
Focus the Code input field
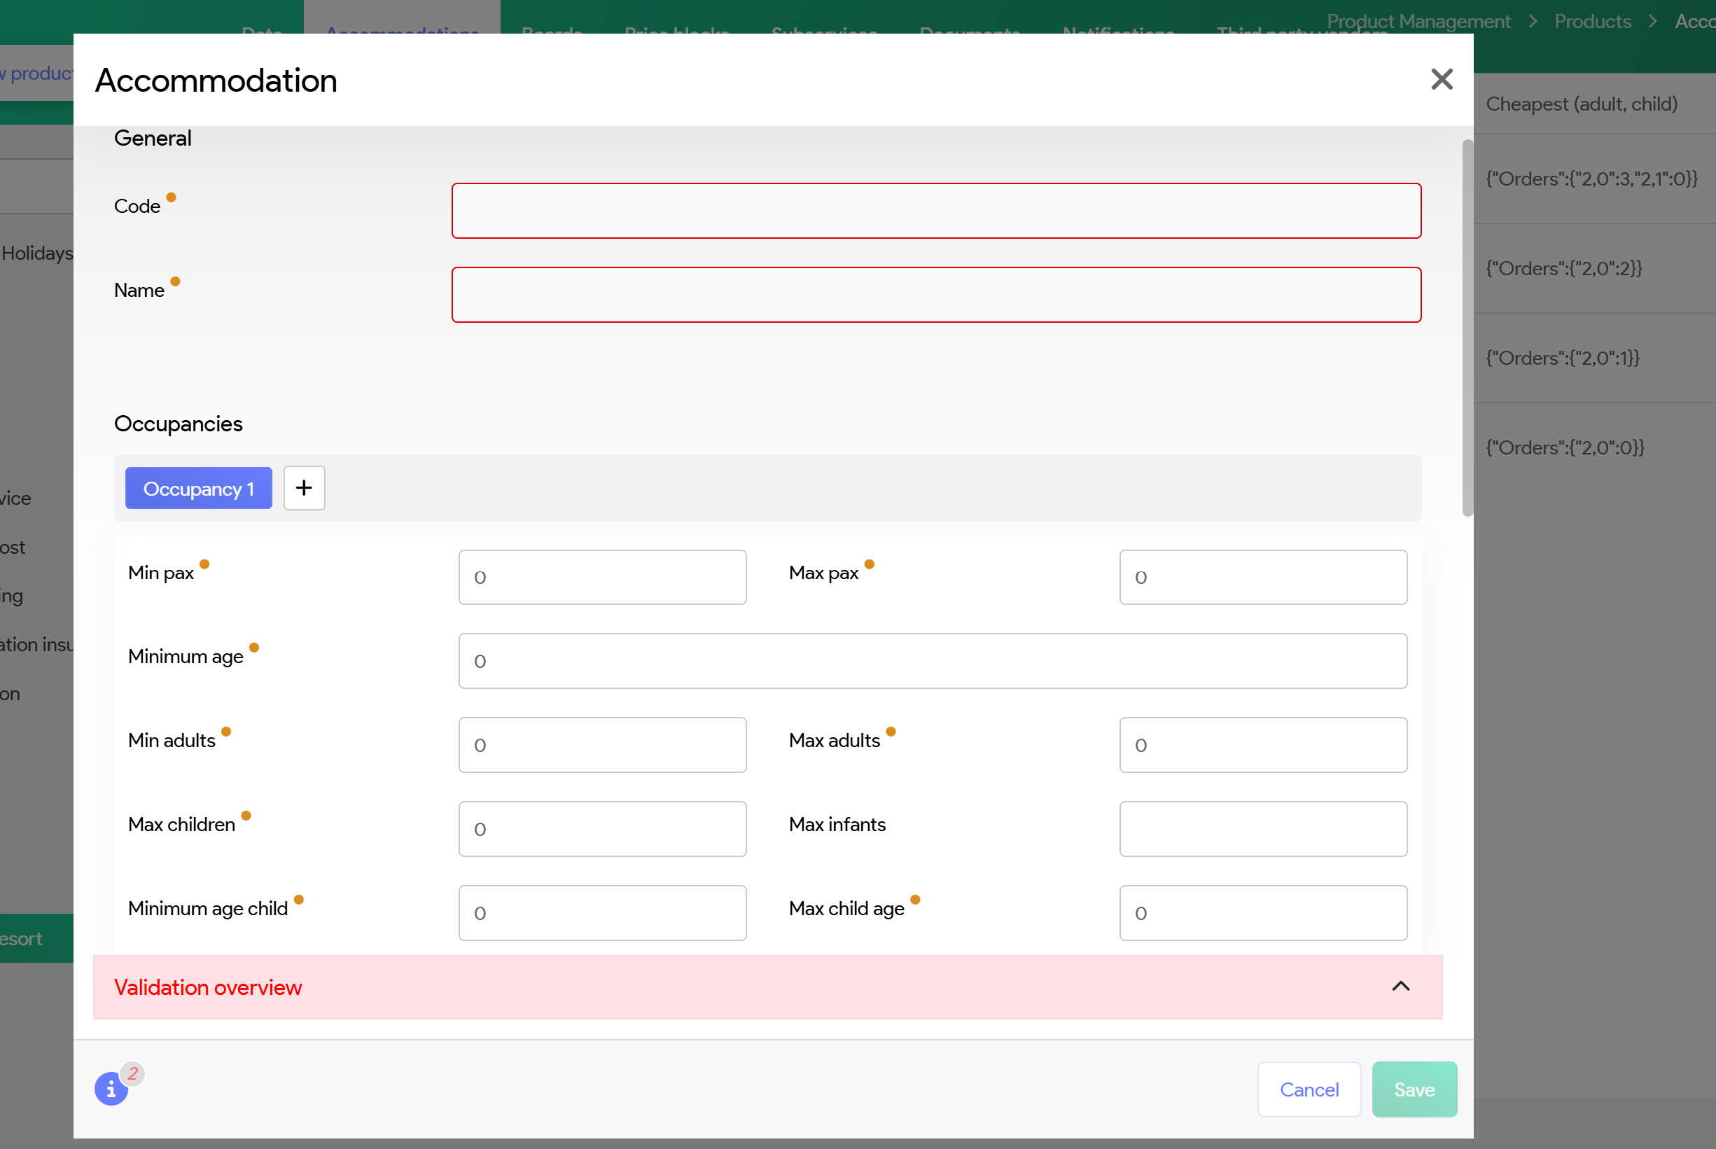coord(935,211)
